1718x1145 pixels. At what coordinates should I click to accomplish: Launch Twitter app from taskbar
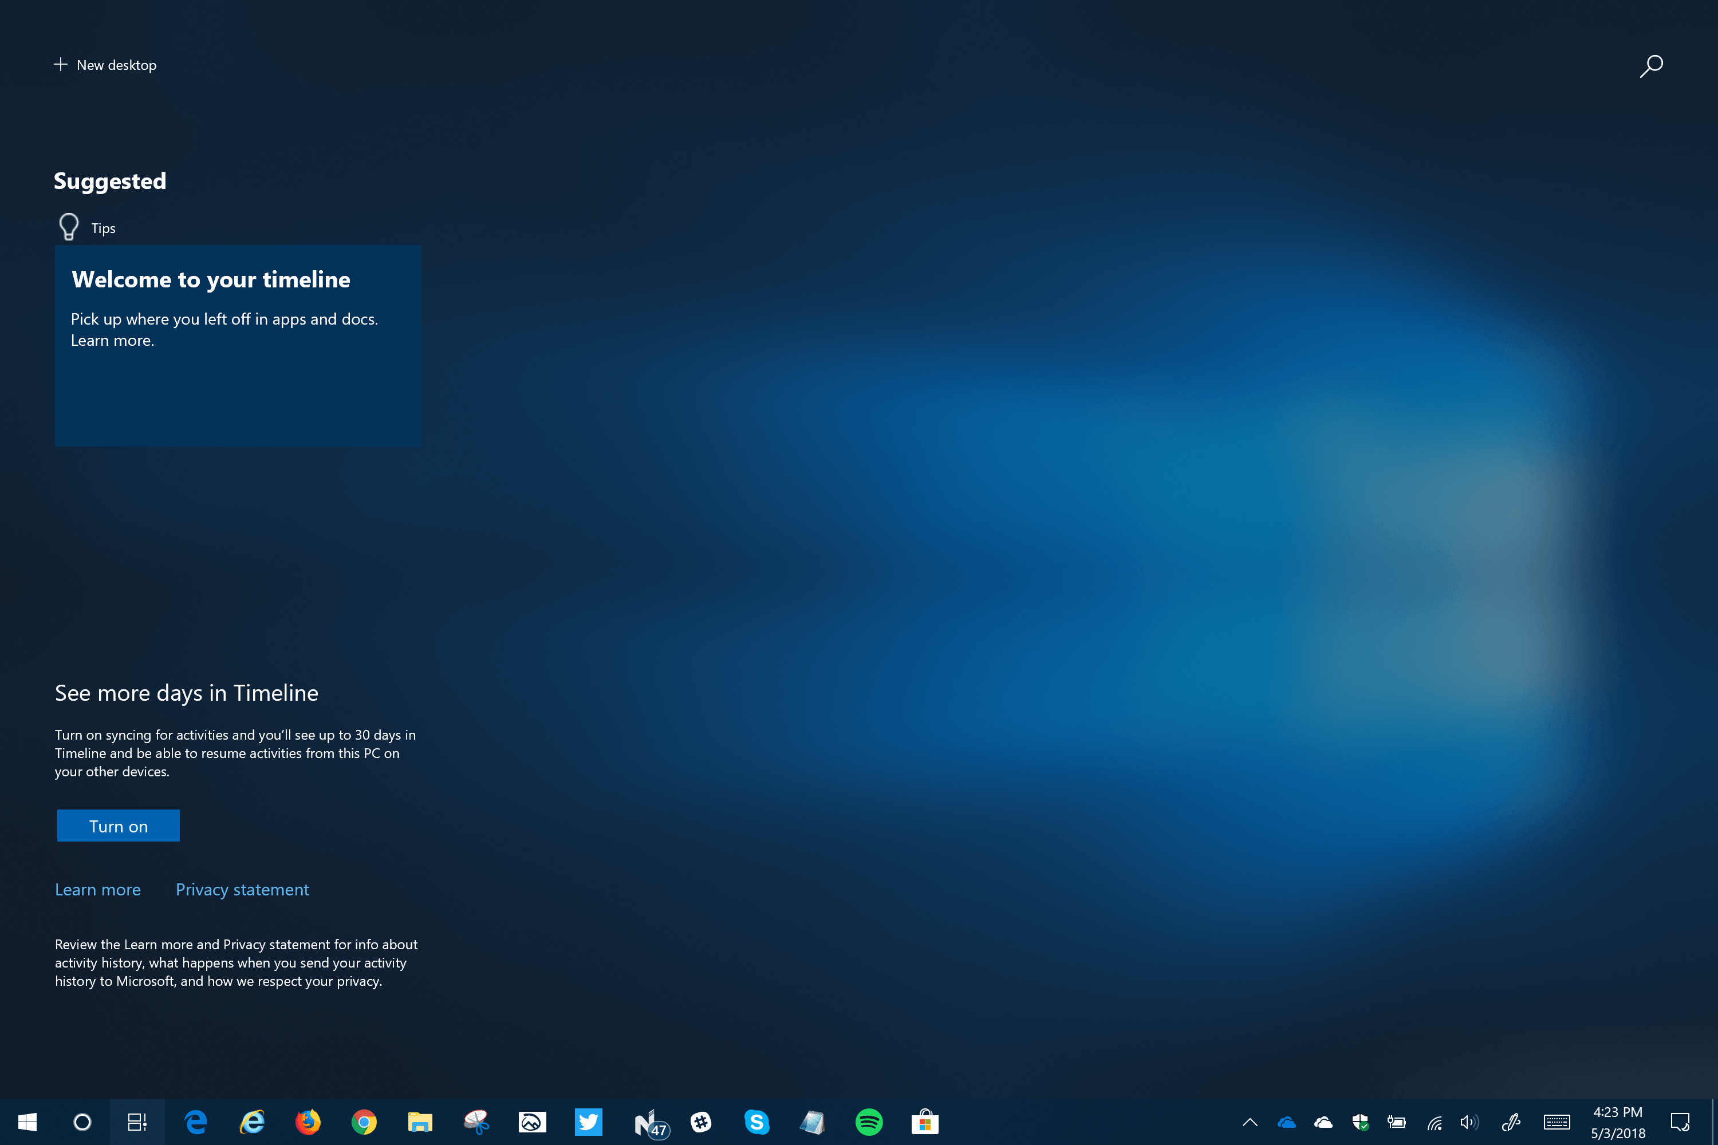pyautogui.click(x=588, y=1122)
